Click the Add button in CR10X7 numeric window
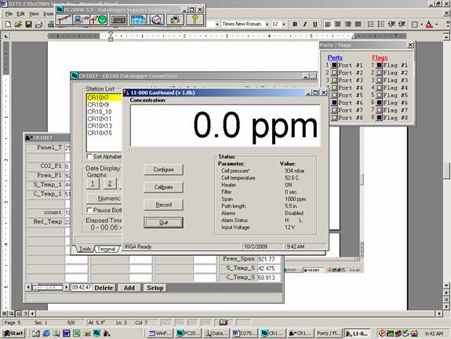Image resolution: width=451 pixels, height=339 pixels. [129, 288]
